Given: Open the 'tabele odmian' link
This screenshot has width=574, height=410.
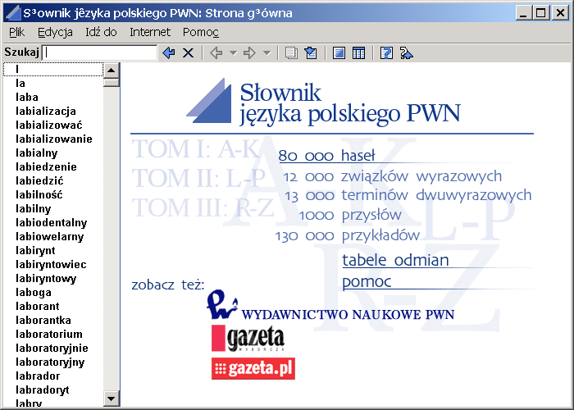Looking at the screenshot, I should (x=395, y=260).
